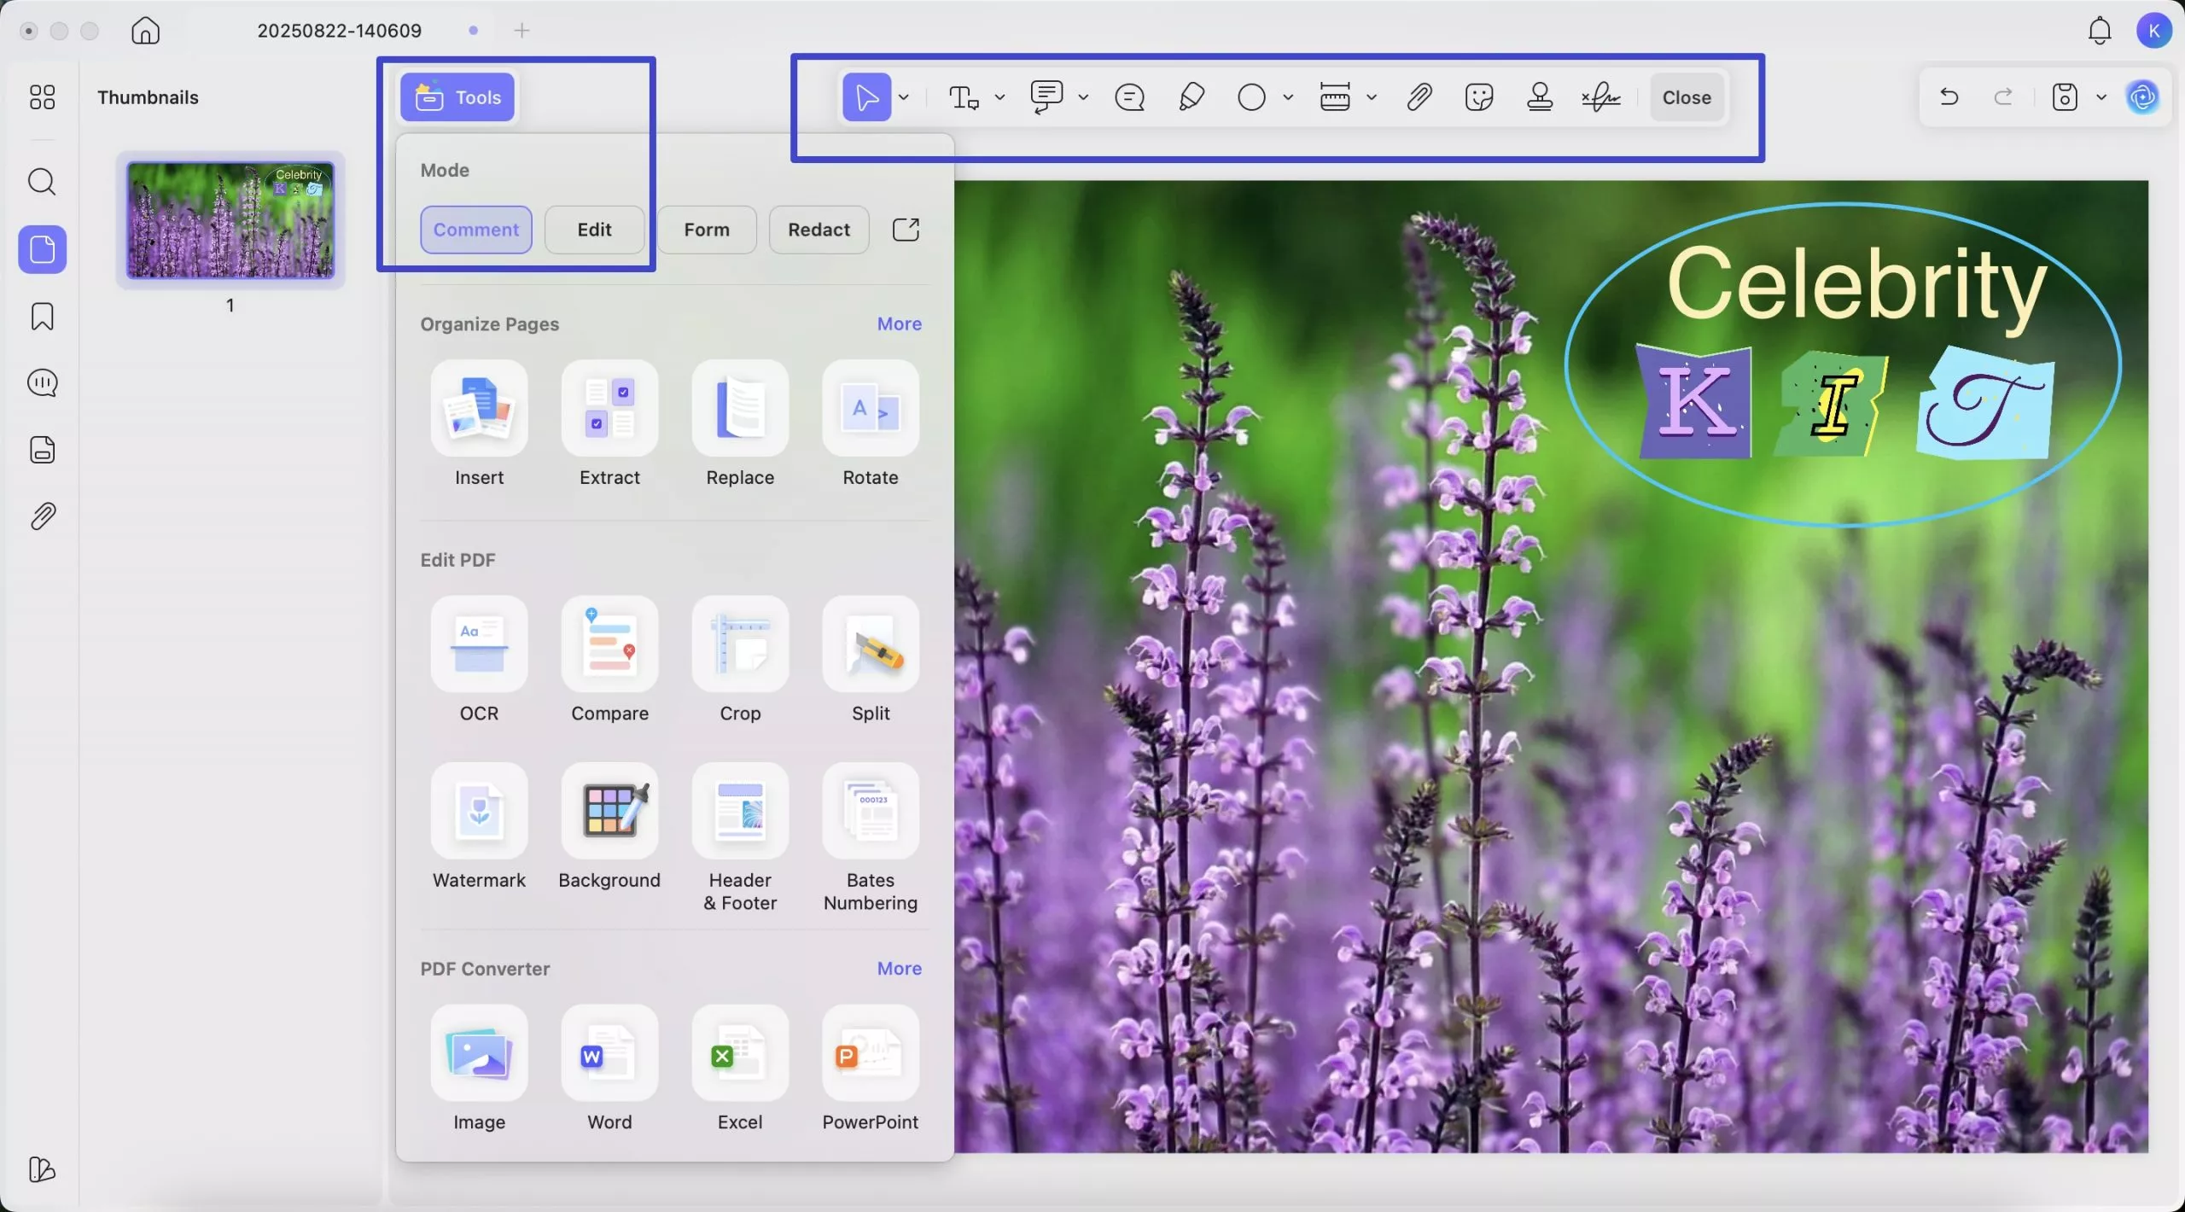
Task: Select the pencil drawing tool
Action: coord(1191,97)
